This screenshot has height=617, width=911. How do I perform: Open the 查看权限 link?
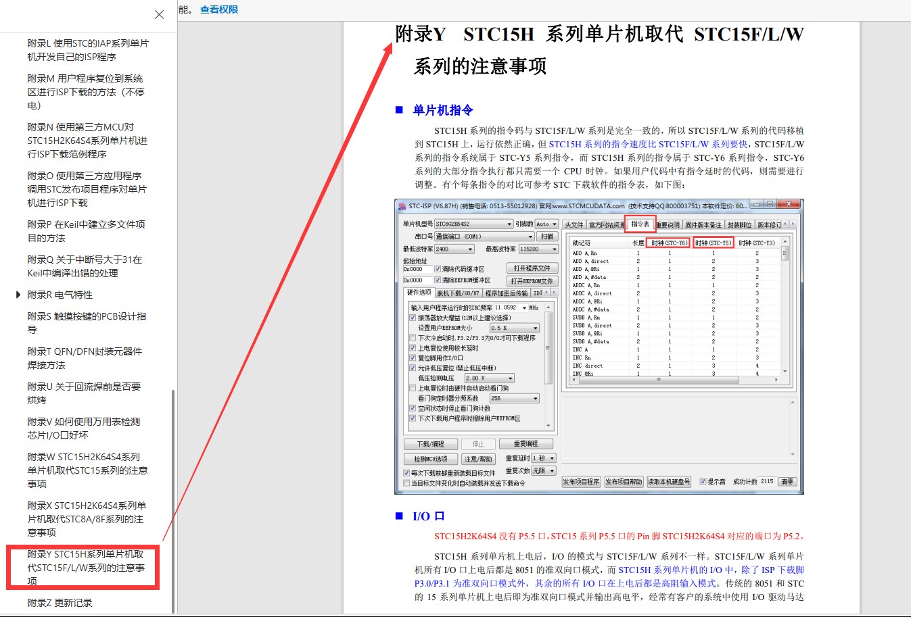(219, 9)
